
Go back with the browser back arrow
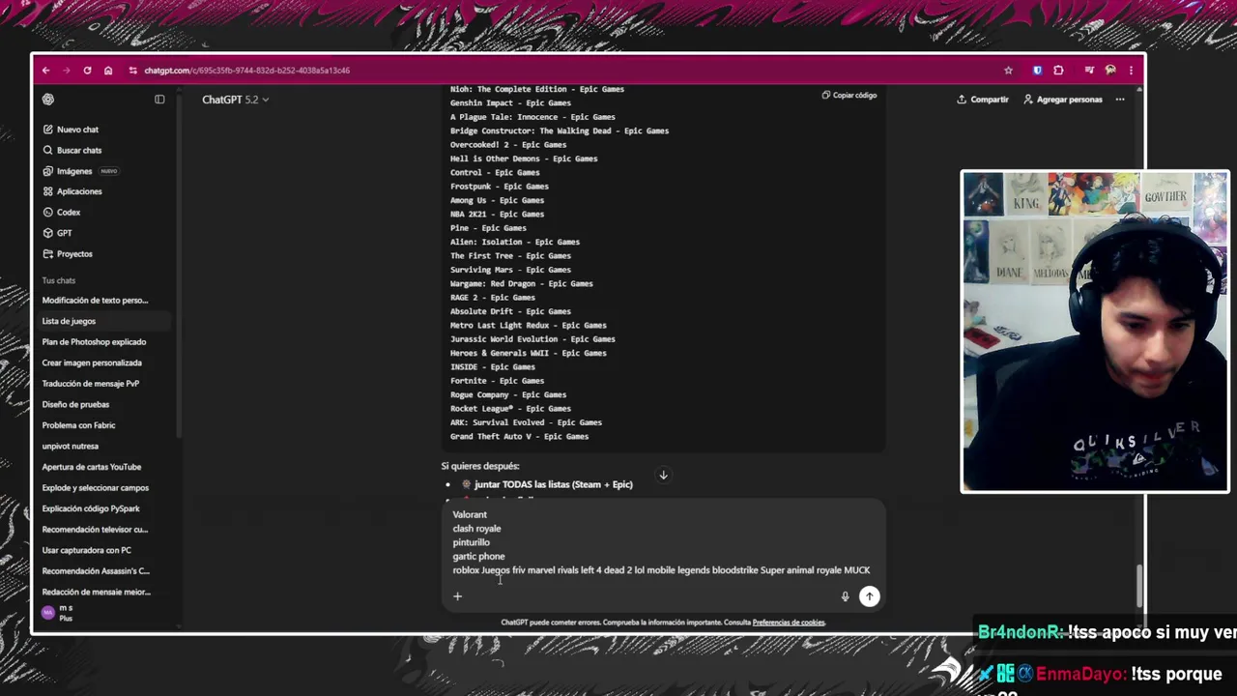45,71
